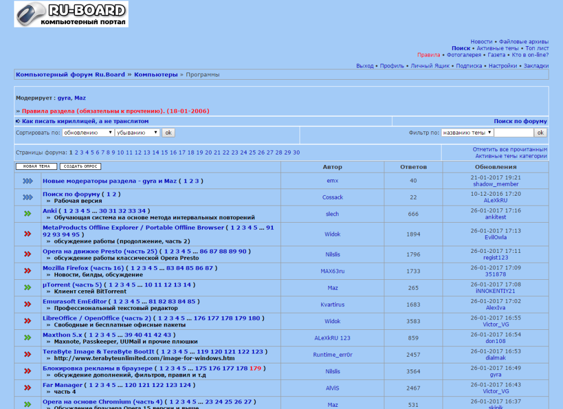Open the Anki topic title

click(49, 211)
